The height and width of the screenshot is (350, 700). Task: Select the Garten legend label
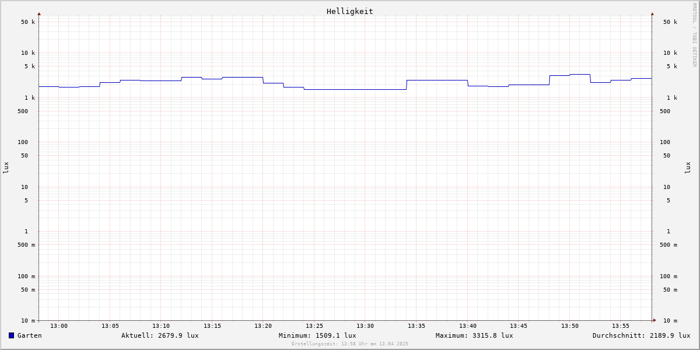30,335
